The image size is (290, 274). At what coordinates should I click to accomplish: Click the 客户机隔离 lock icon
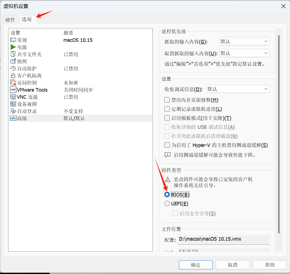[x=13, y=75]
